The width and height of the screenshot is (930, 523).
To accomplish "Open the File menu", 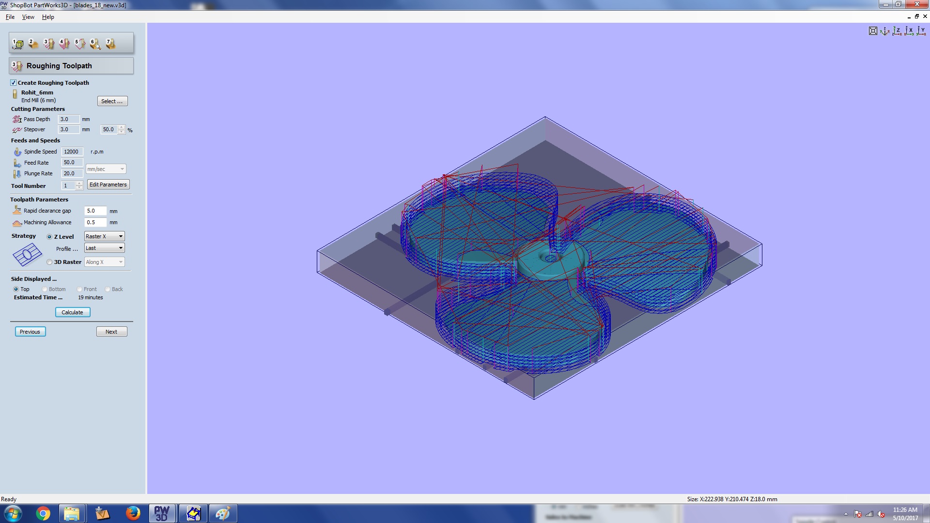I will point(10,17).
